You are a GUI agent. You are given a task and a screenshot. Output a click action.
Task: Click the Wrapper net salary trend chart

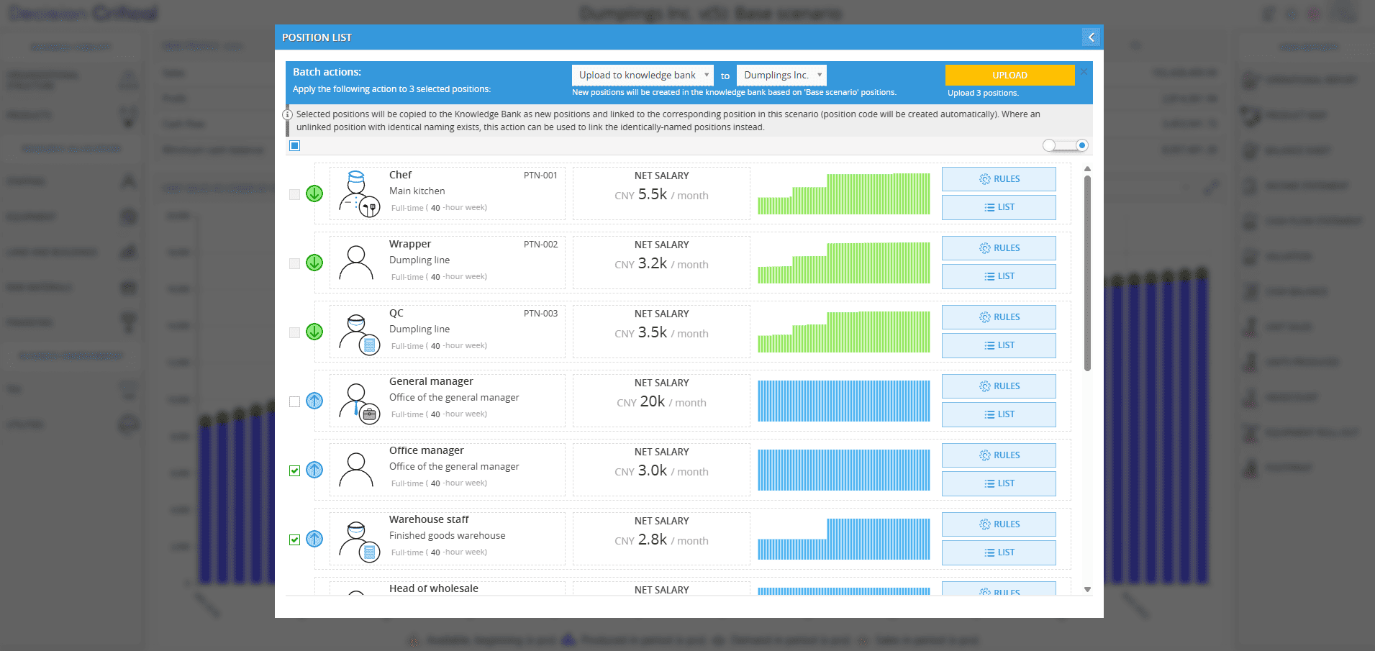[843, 263]
